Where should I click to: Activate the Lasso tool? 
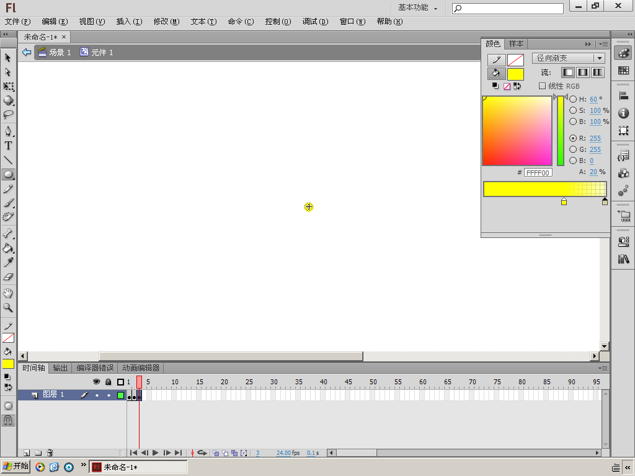click(7, 115)
